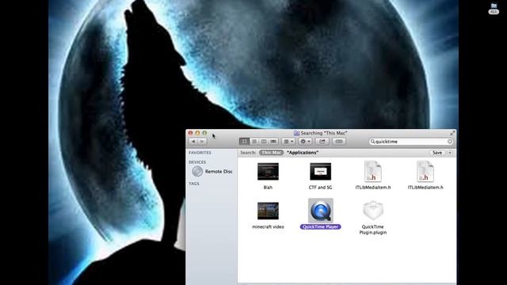Click the minecraft video file name
Image resolution: width=507 pixels, height=285 pixels.
click(268, 227)
